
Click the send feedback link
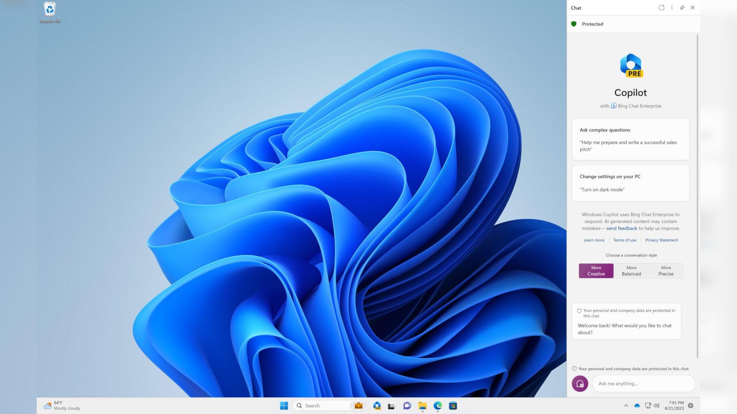tap(622, 229)
